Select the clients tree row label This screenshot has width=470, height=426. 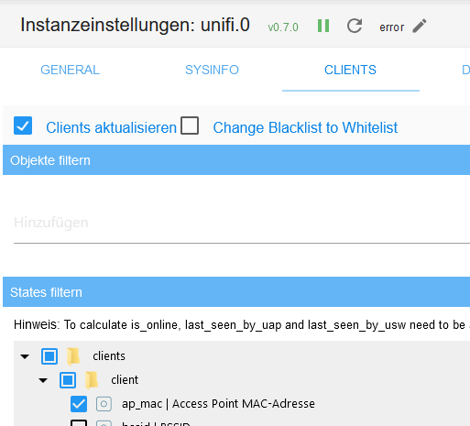tap(109, 356)
